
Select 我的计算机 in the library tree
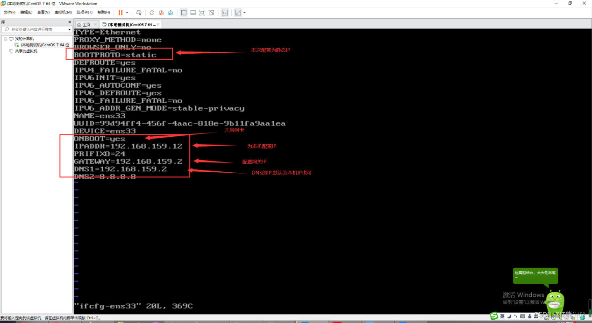tap(24, 39)
